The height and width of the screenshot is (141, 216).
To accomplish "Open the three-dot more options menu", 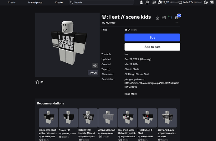I will point(177,22).
